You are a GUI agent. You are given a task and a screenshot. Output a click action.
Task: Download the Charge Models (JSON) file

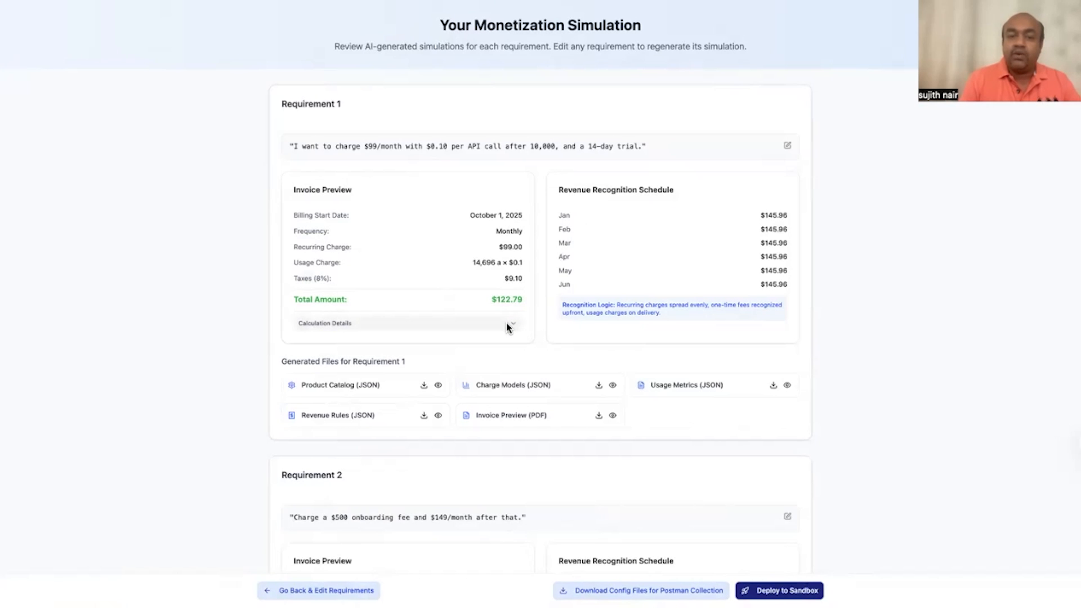(598, 385)
